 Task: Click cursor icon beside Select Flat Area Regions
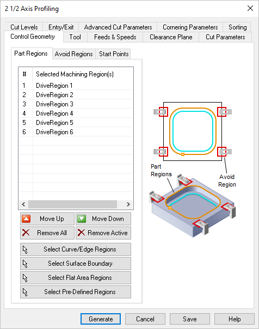pos(25,278)
